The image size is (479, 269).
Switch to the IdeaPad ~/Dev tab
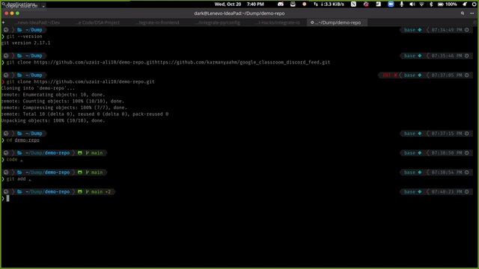click(x=38, y=22)
